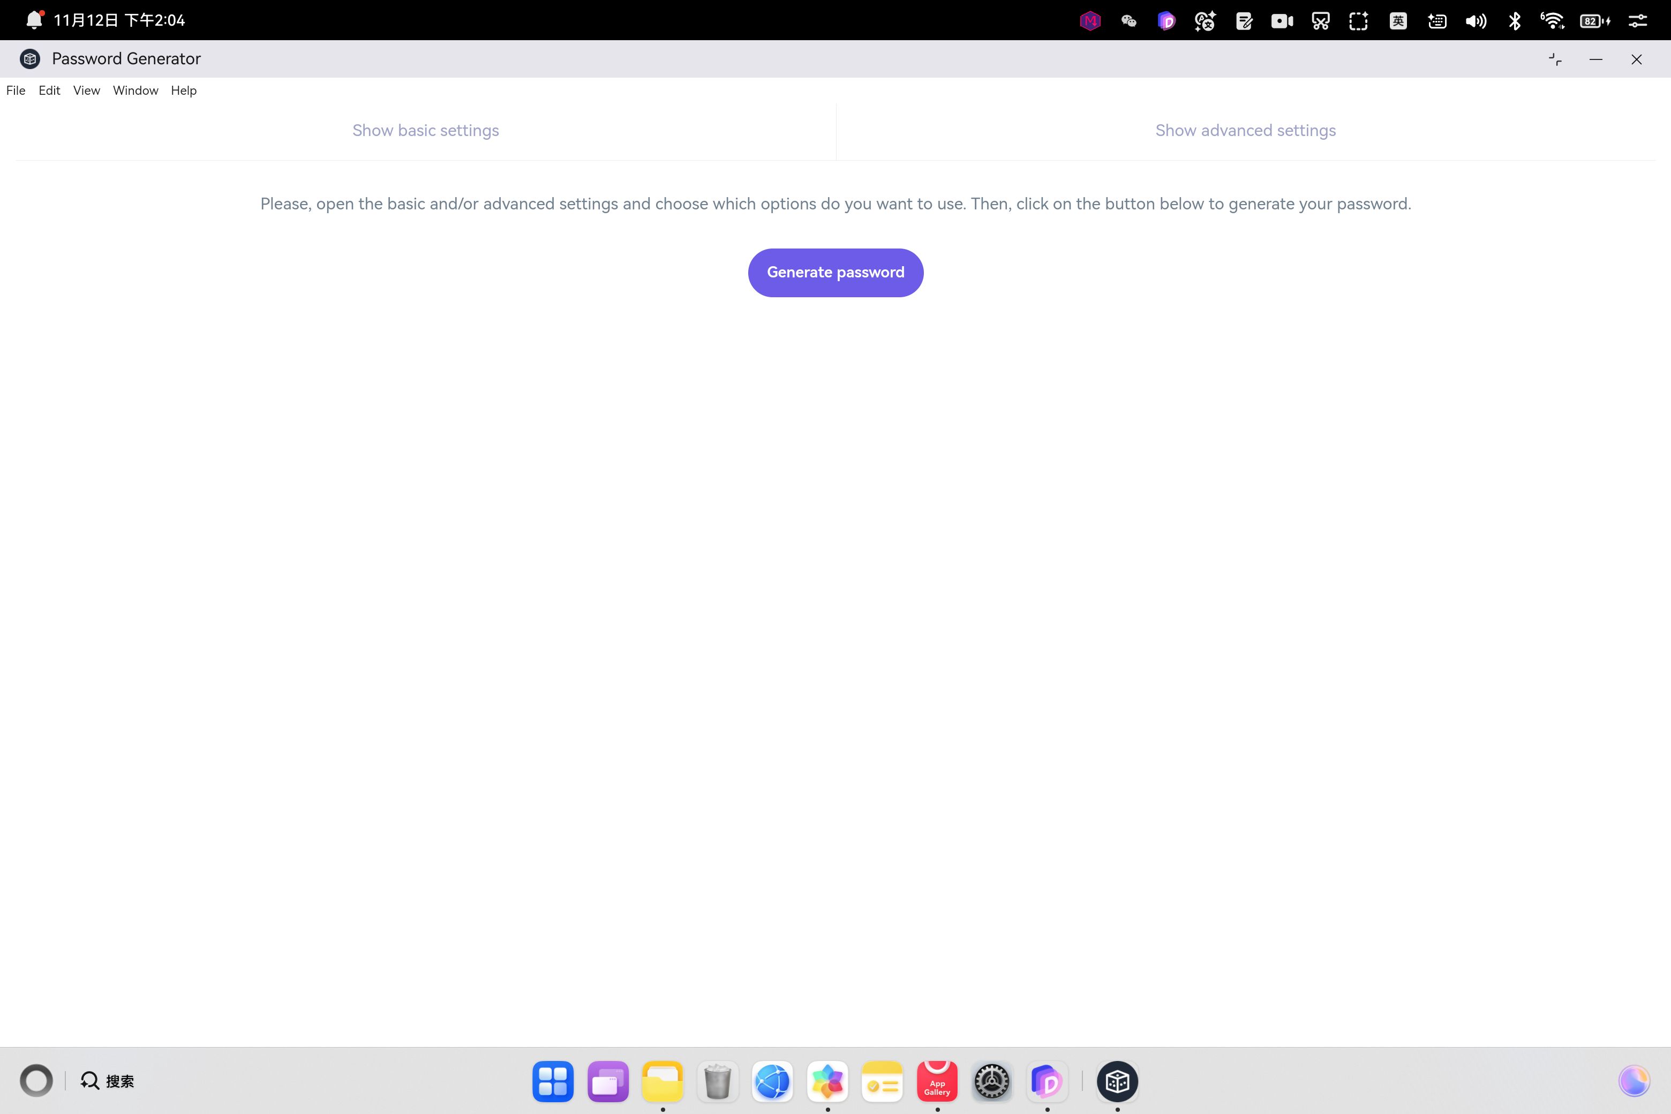
Task: Expand Show basic settings section
Action: tap(426, 131)
